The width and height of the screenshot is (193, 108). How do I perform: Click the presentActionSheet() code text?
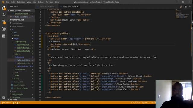coord(114,76)
